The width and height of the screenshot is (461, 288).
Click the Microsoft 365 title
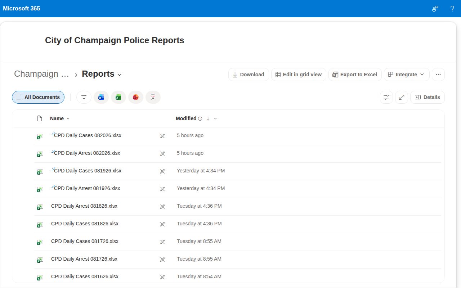click(x=22, y=8)
